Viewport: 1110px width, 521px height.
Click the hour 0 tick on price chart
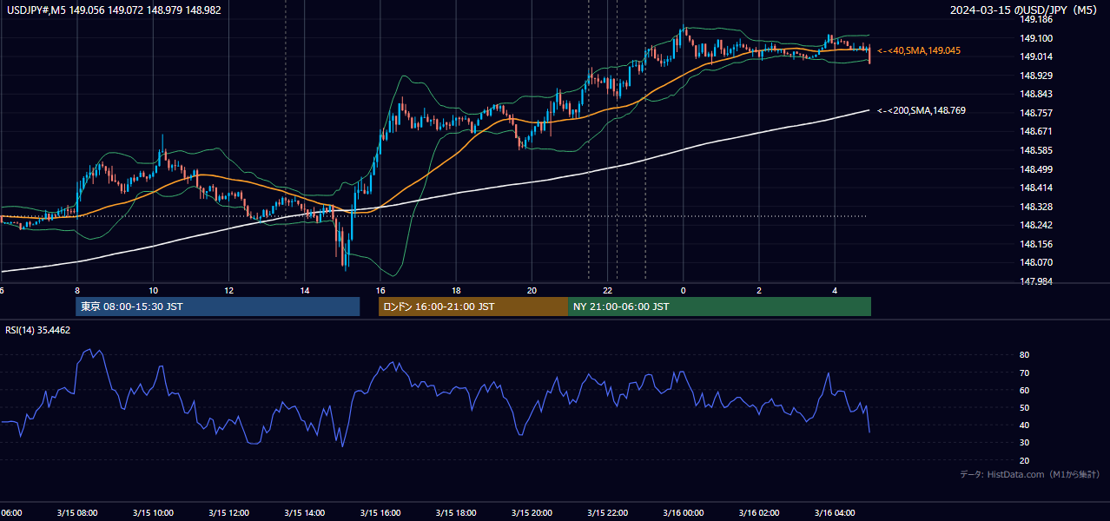(x=684, y=290)
